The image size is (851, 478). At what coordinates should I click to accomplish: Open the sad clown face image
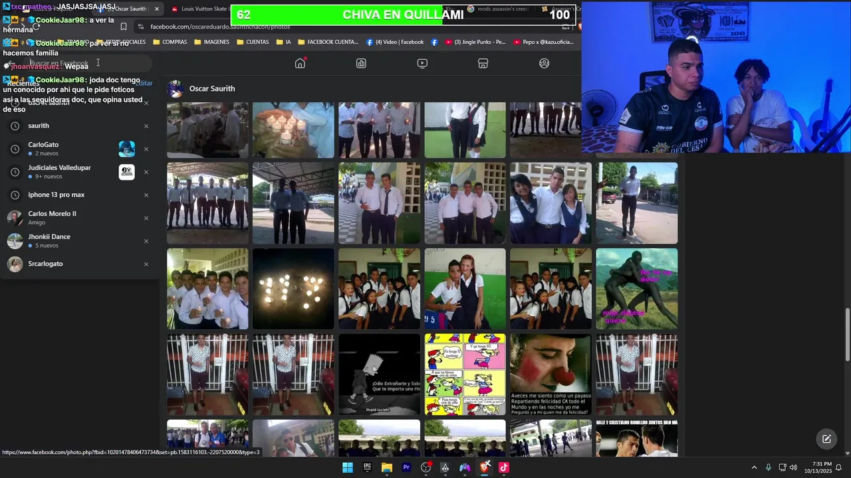click(550, 374)
